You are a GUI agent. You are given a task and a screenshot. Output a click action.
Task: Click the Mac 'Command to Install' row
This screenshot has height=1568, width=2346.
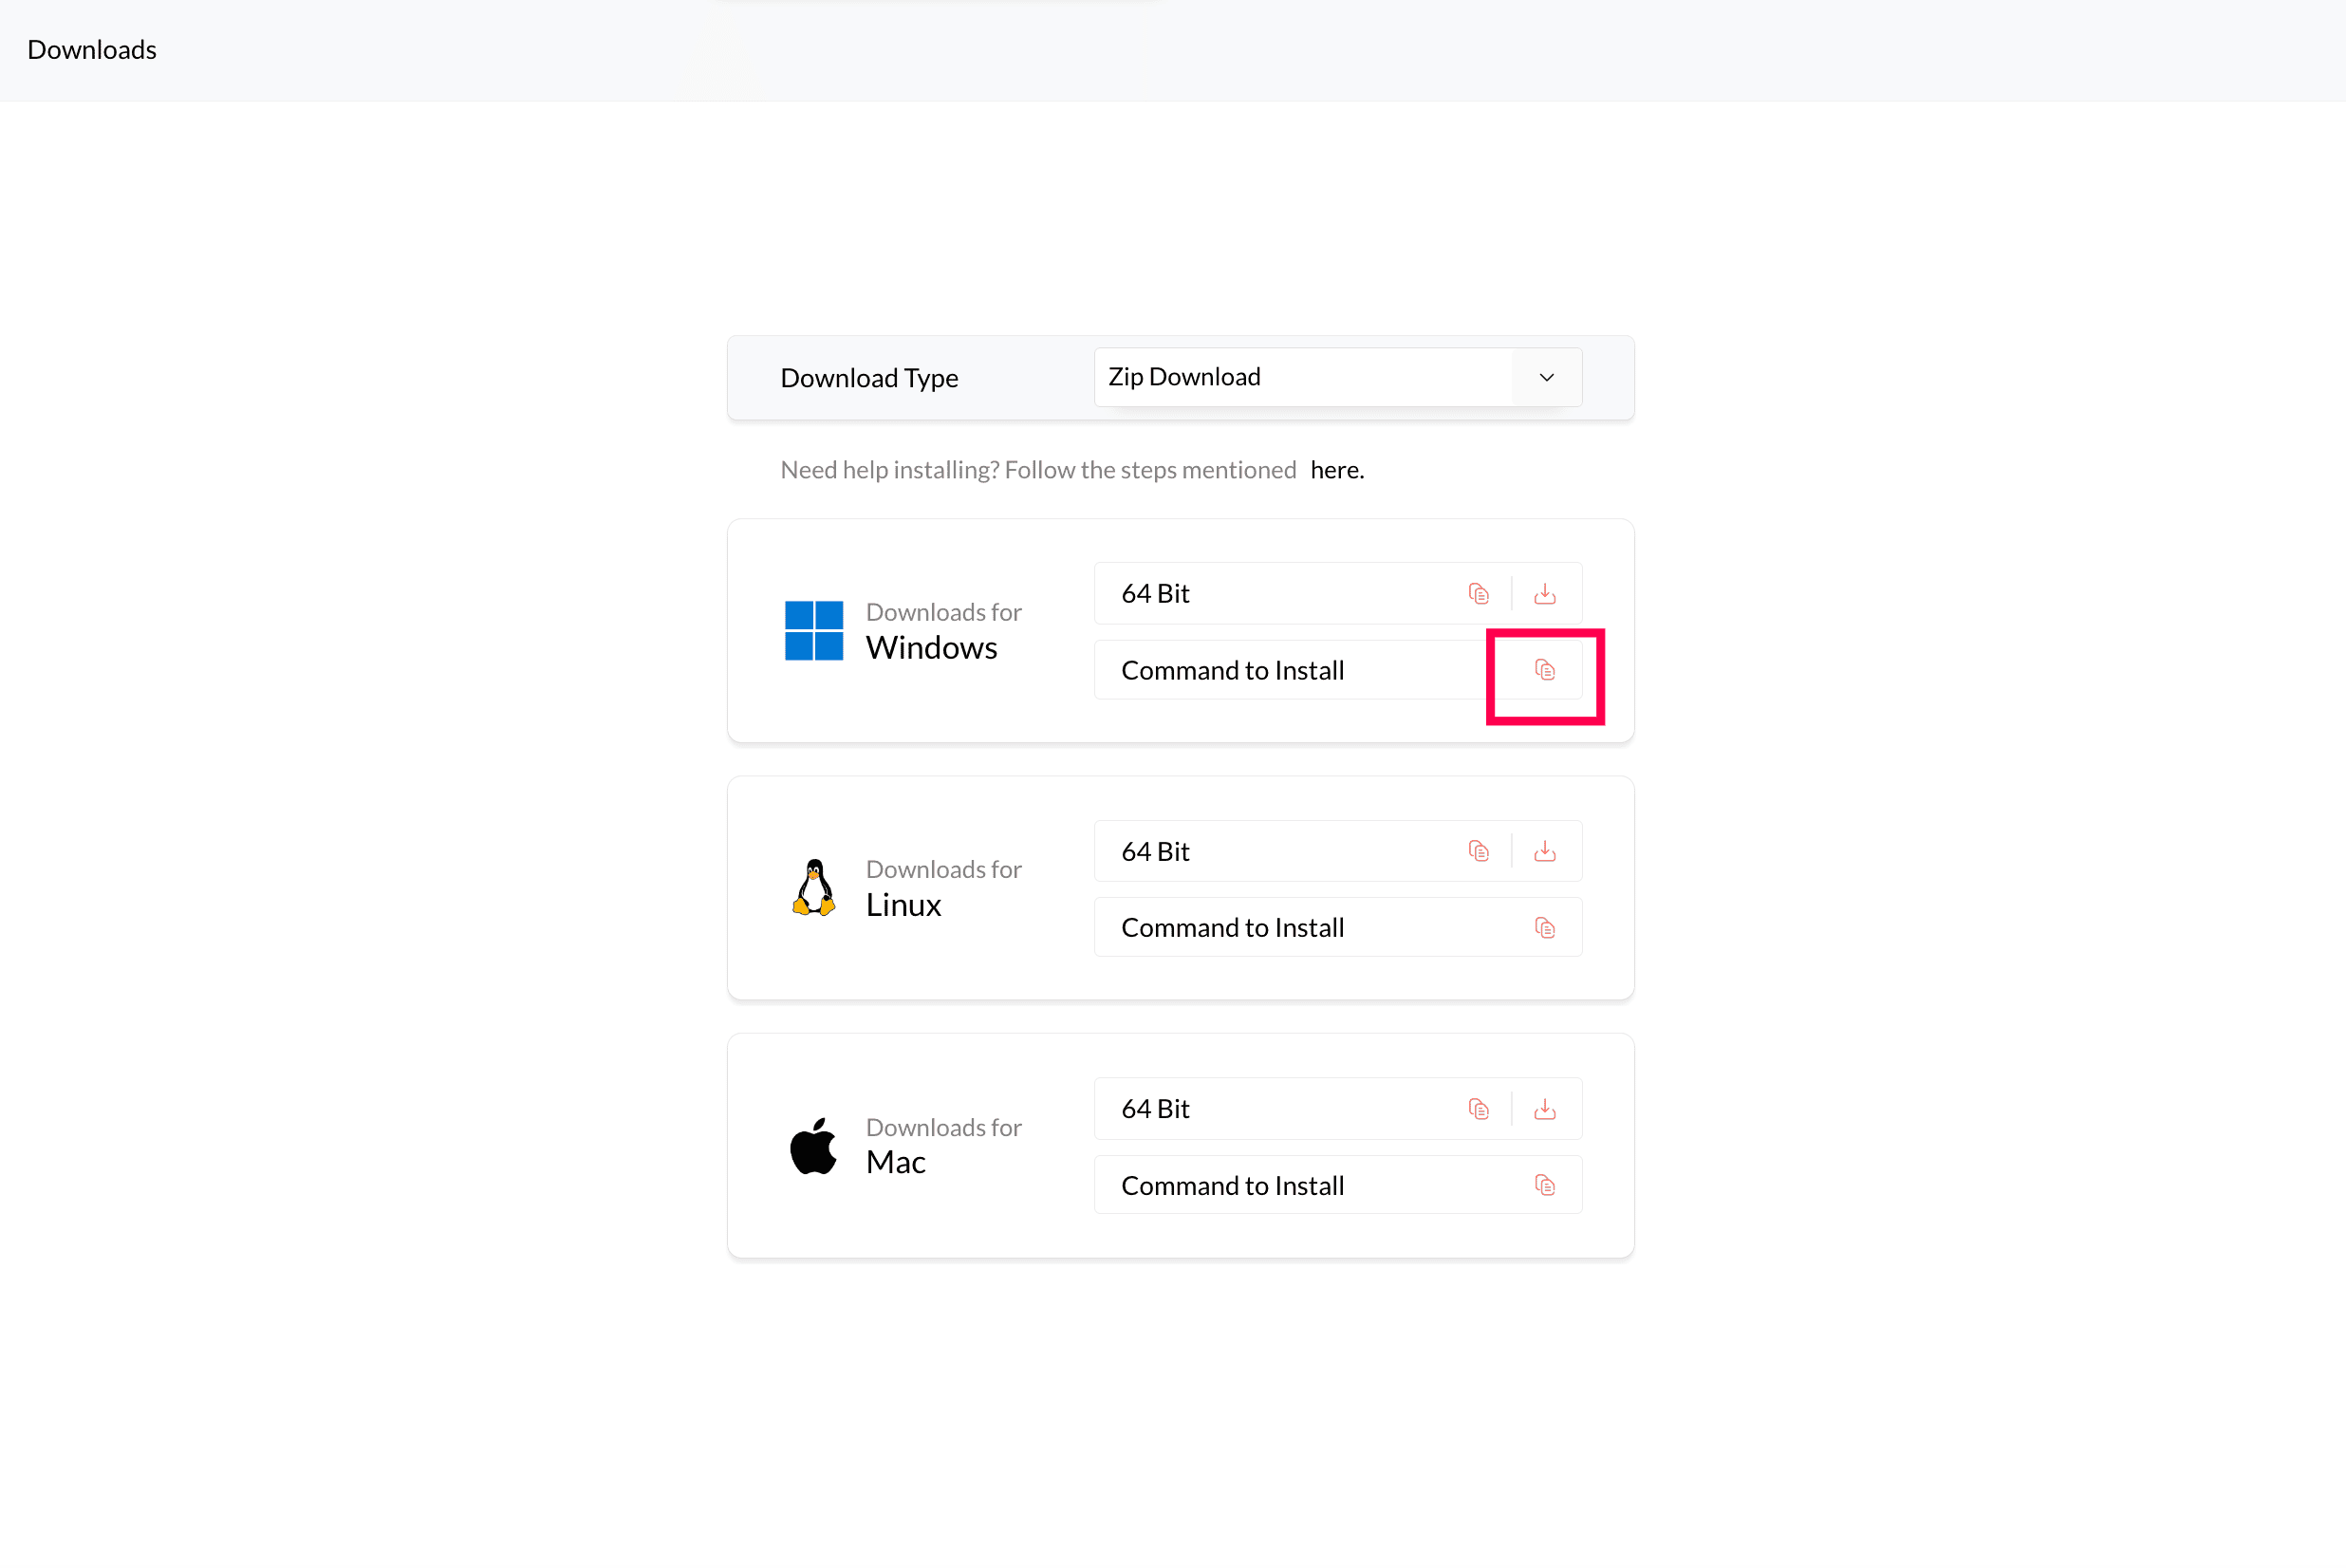coord(1233,1186)
